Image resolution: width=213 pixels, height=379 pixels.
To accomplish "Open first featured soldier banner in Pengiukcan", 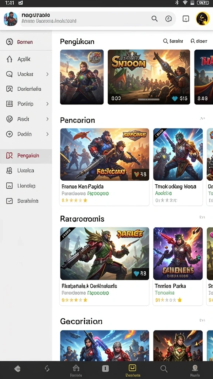I will [x=82, y=77].
